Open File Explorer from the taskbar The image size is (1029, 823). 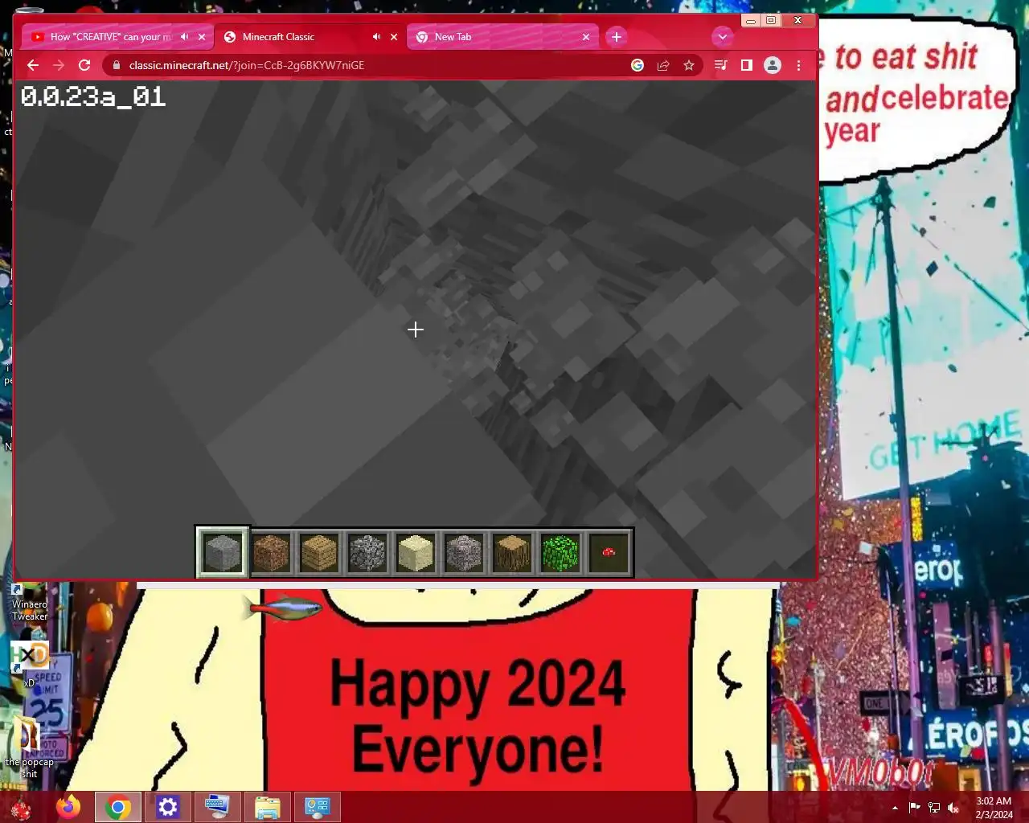coord(268,807)
